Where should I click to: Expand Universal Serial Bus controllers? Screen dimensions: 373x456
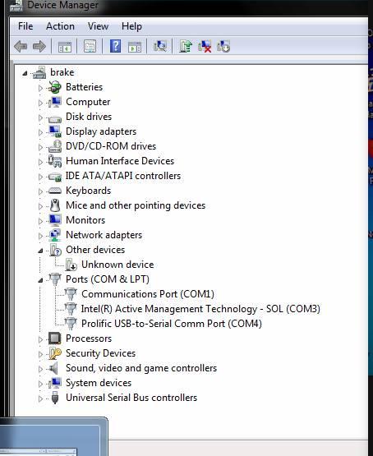coord(40,398)
